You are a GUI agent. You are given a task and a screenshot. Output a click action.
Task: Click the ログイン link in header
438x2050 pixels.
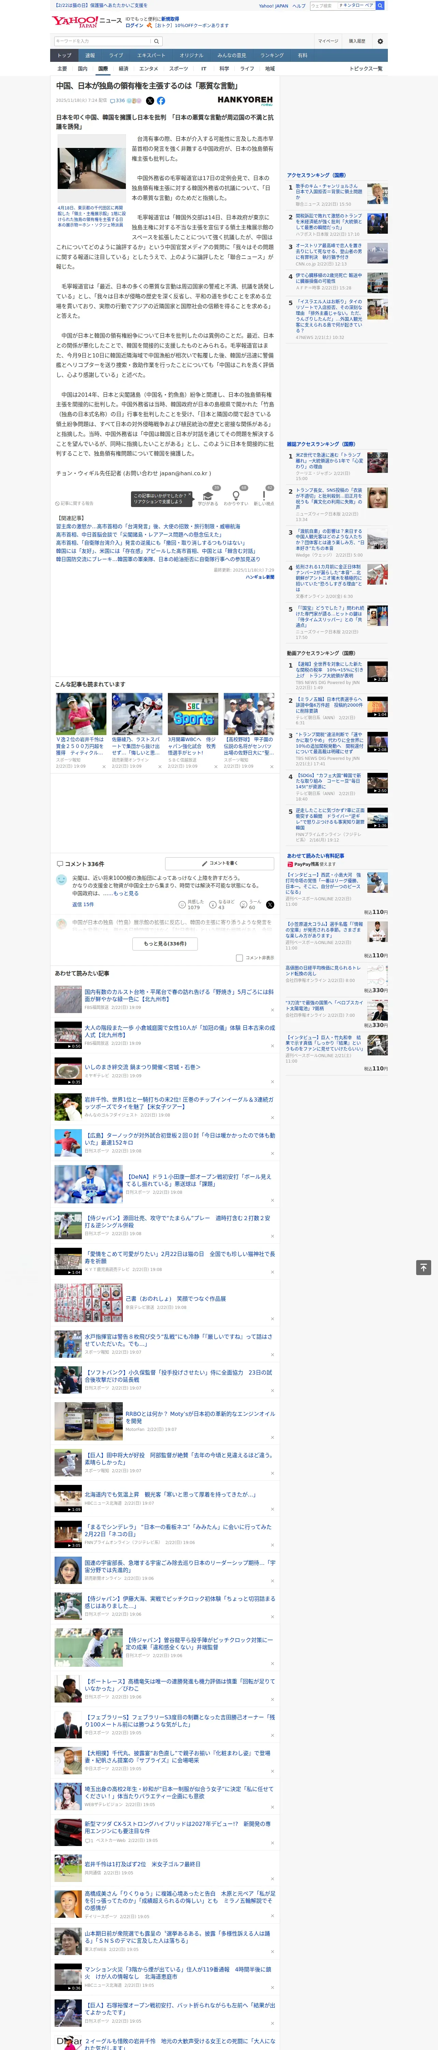pos(134,26)
